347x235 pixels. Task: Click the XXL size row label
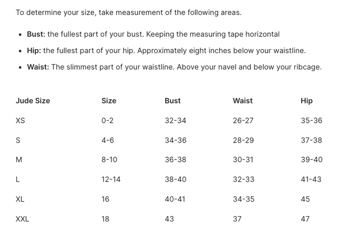[x=22, y=219]
